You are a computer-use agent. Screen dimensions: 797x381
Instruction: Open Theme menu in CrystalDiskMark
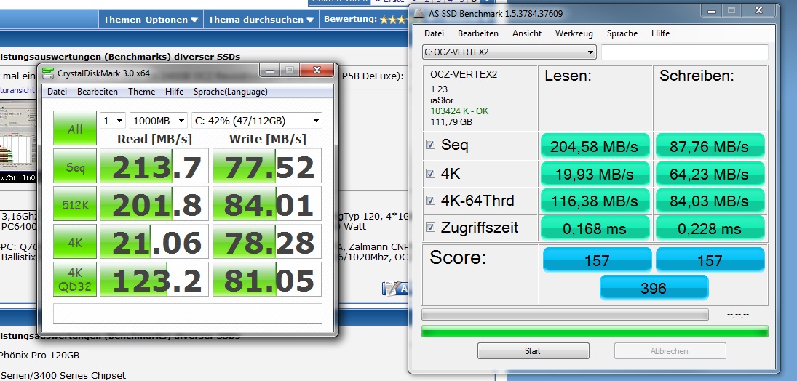click(141, 92)
